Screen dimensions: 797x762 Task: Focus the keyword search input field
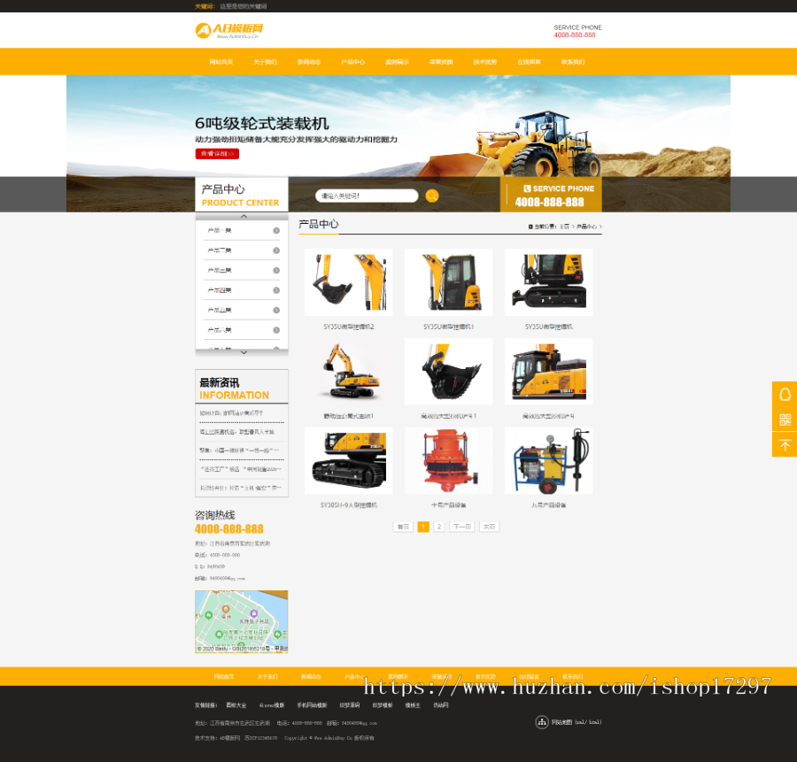[x=367, y=196]
